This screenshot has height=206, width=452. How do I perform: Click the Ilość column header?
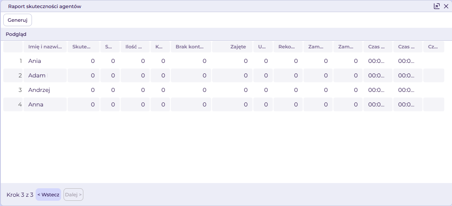point(135,47)
